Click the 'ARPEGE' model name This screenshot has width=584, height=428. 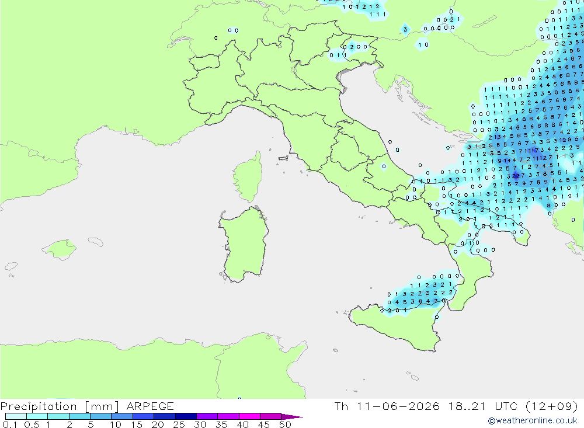(150, 406)
